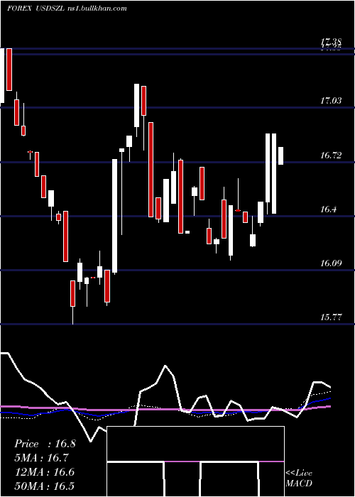The height and width of the screenshot is (497, 355).
Task: Click the tallest white candle rising from 16.09
Action: click(x=114, y=216)
